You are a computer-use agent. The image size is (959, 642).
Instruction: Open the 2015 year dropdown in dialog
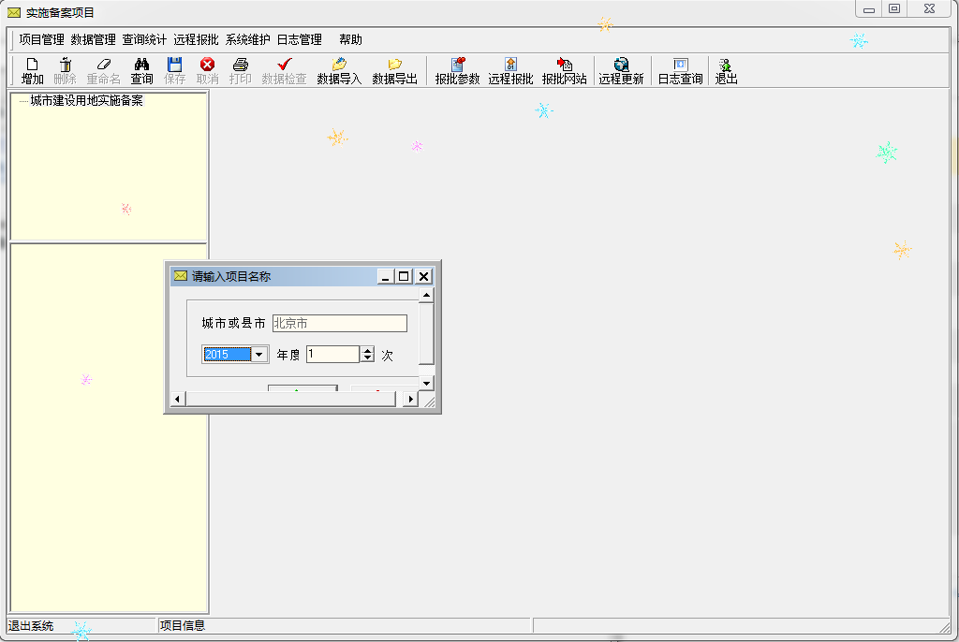(x=258, y=354)
